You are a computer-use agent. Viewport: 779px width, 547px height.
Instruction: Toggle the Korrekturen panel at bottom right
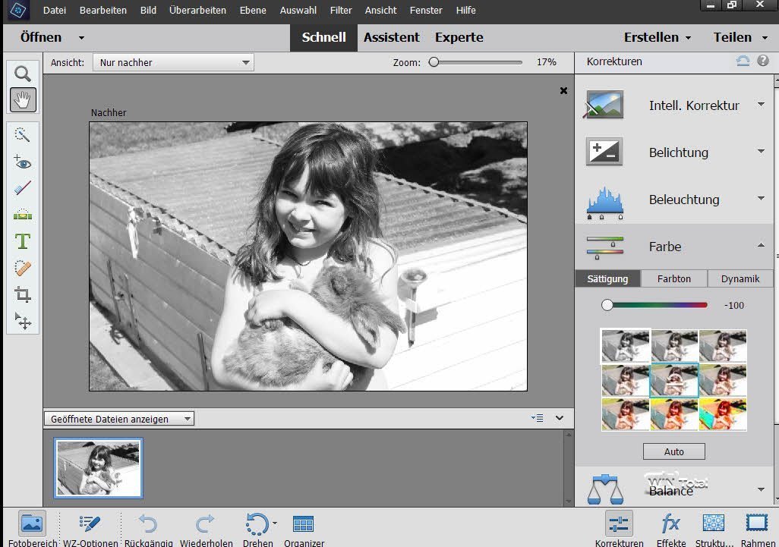tap(620, 524)
